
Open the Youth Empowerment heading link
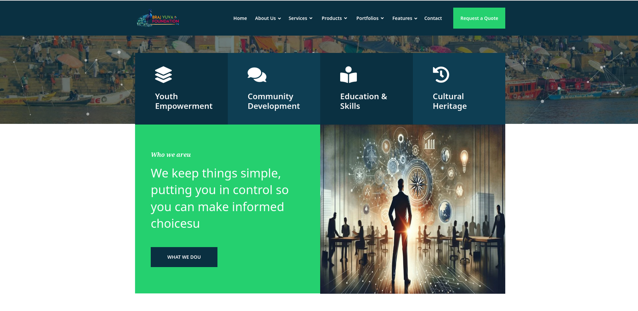click(184, 101)
